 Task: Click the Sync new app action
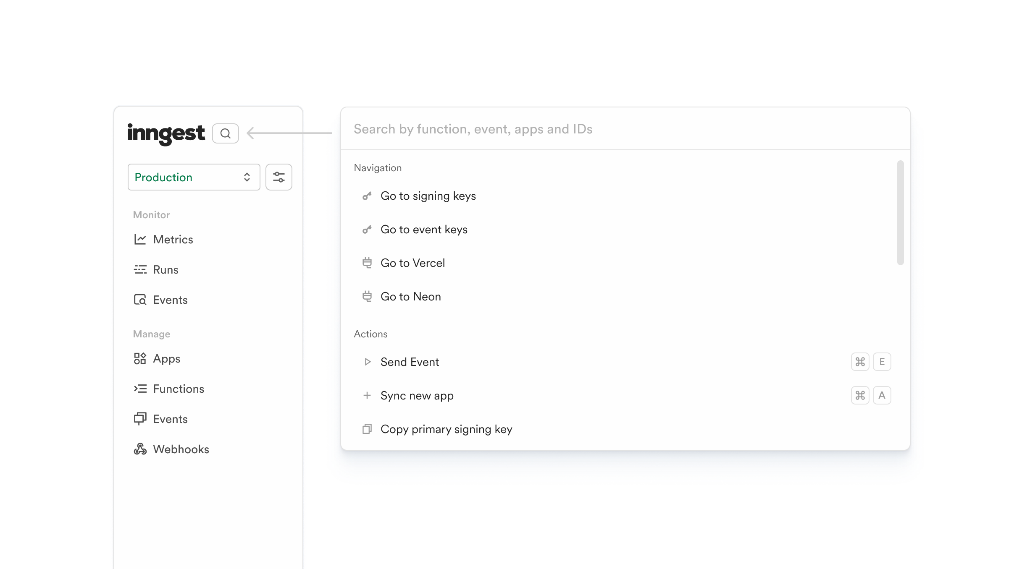click(417, 395)
